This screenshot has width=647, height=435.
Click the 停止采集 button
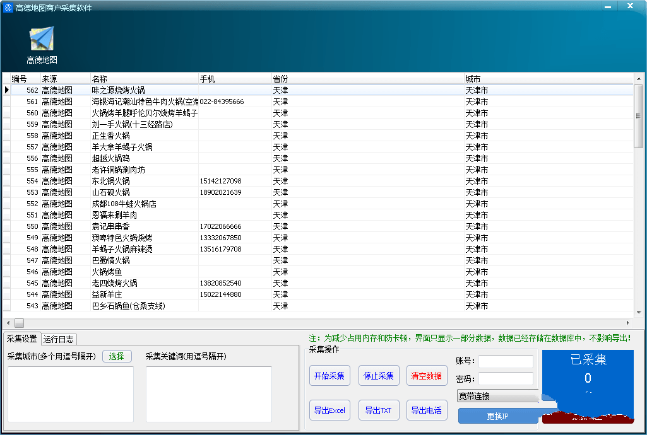tap(378, 376)
